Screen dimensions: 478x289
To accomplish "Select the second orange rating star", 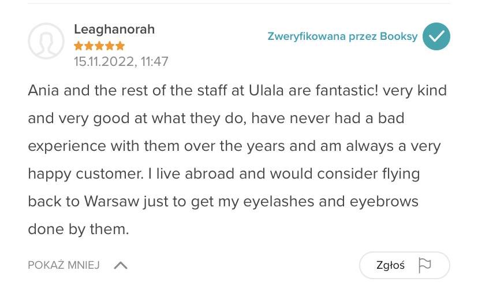I will (x=89, y=46).
